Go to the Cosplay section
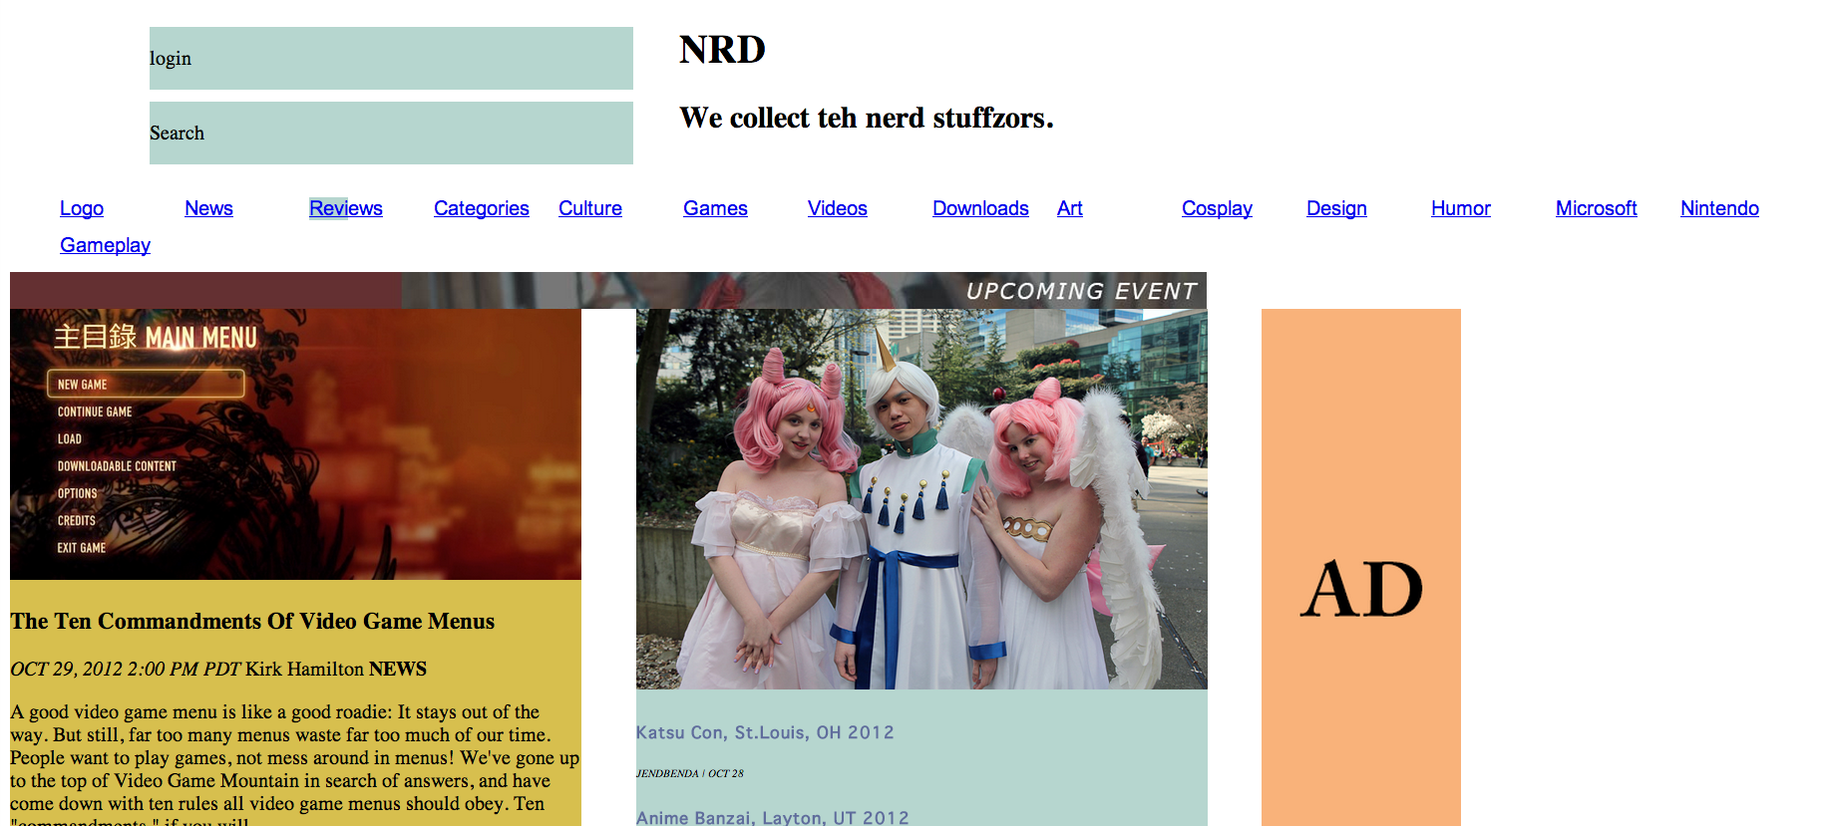This screenshot has height=826, width=1832. click(x=1217, y=208)
